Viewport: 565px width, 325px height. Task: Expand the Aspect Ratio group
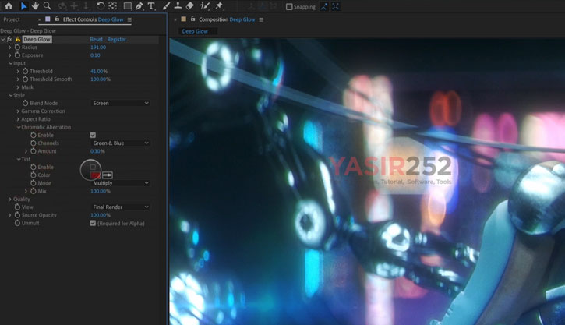pyautogui.click(x=18, y=119)
